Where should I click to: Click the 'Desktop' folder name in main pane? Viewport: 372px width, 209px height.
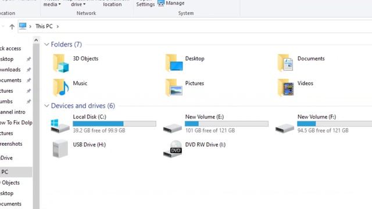195,59
